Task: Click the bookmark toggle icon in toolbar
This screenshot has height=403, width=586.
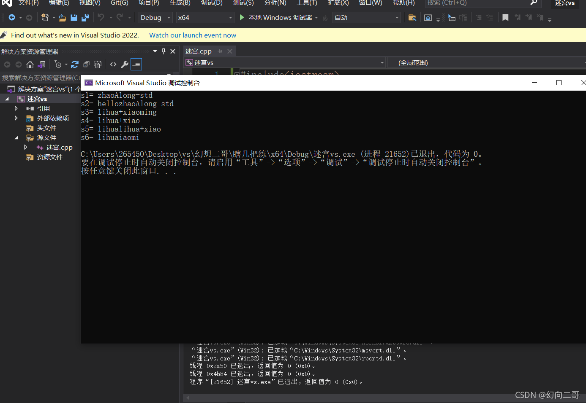Action: (505, 18)
